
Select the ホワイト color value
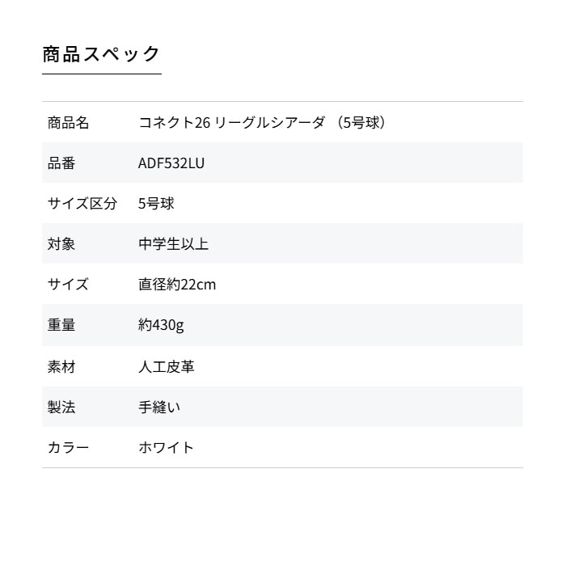[x=166, y=448]
